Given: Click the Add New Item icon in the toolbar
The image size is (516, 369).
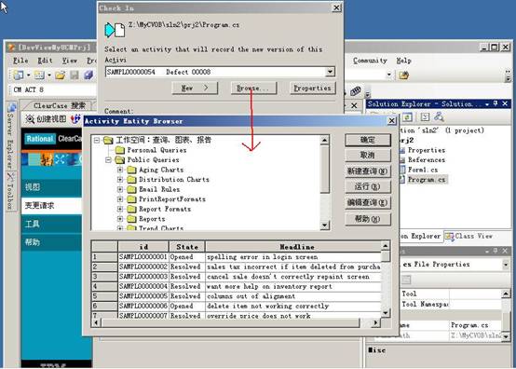Looking at the screenshot, I should point(39,75).
